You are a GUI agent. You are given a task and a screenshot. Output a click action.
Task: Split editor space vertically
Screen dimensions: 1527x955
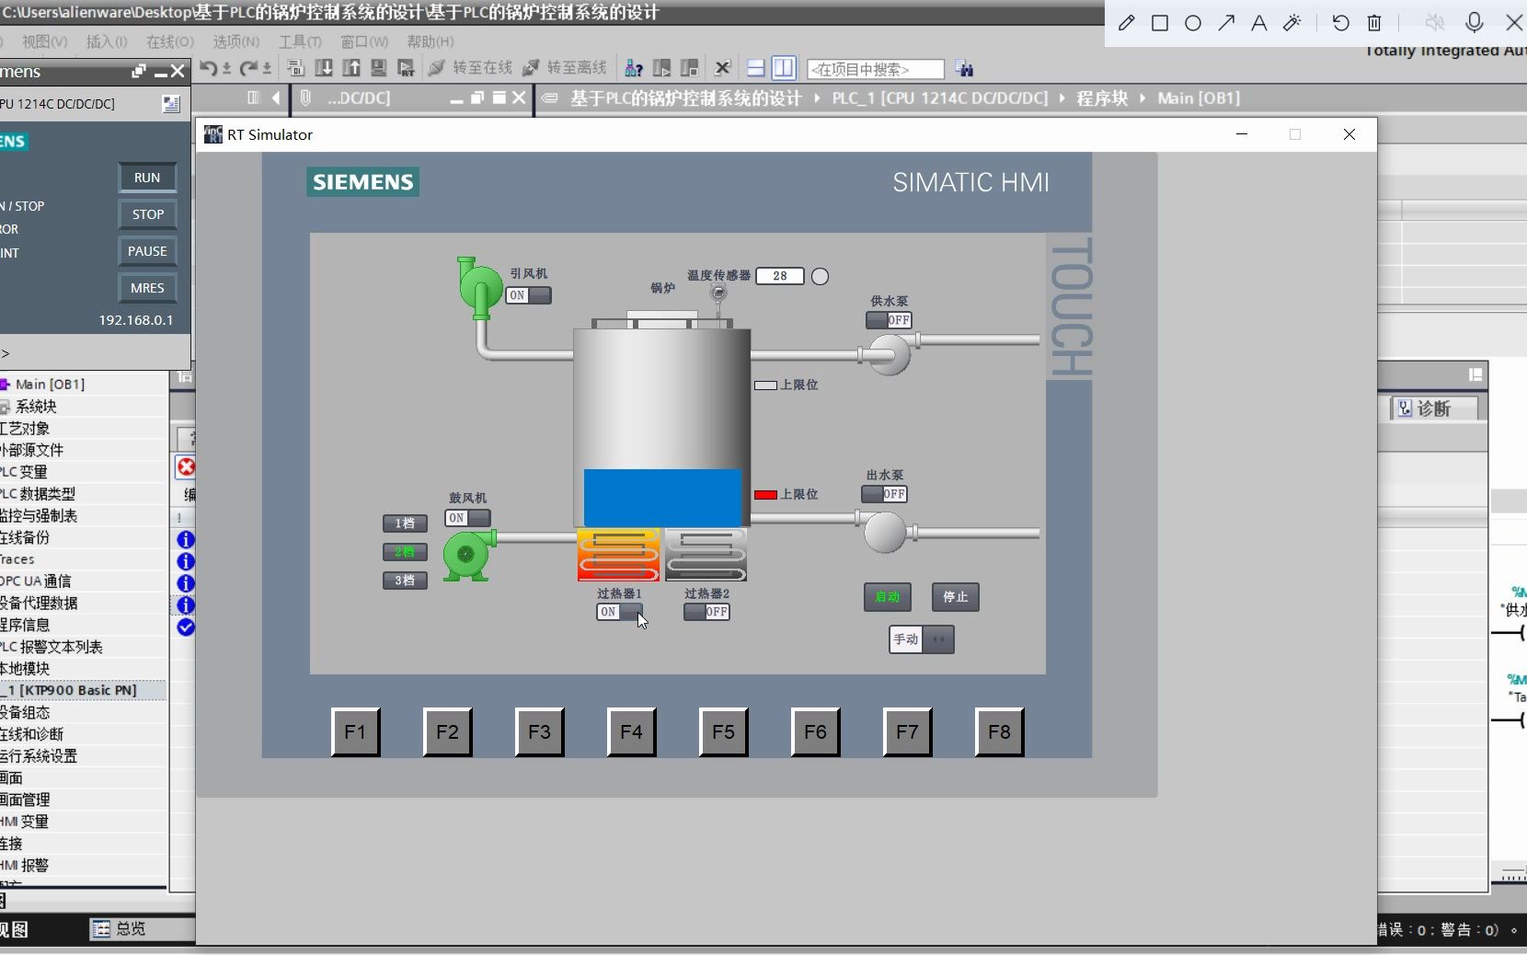coord(784,68)
